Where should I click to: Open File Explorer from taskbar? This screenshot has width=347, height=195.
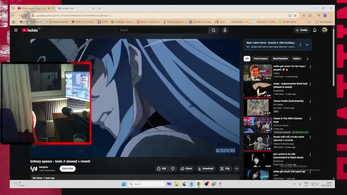tap(176, 184)
